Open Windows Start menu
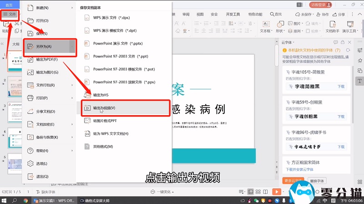Viewport: 364px width, 204px height. tap(4, 200)
